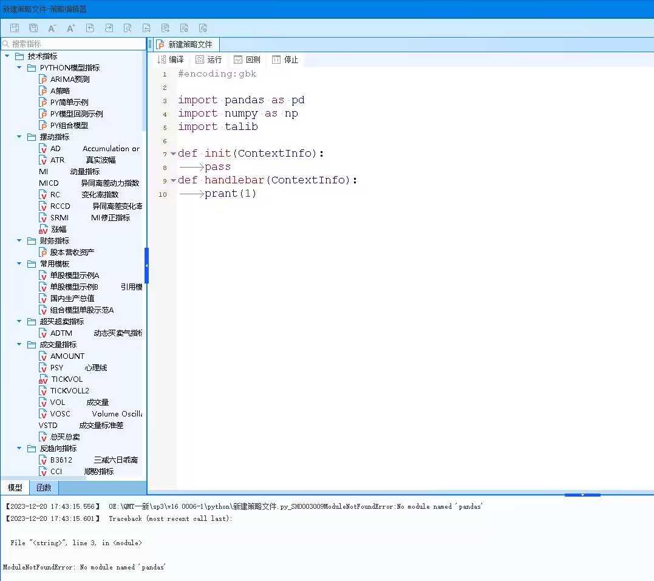Open the ARIMA预测 python model
The width and height of the screenshot is (654, 581).
tap(64, 79)
